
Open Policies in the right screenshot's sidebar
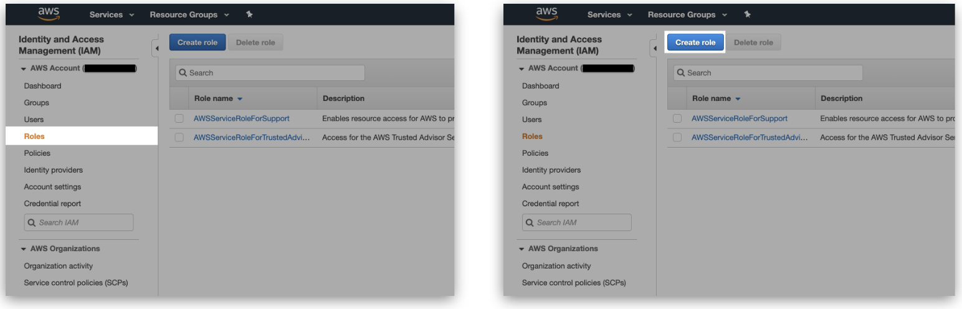coord(535,153)
